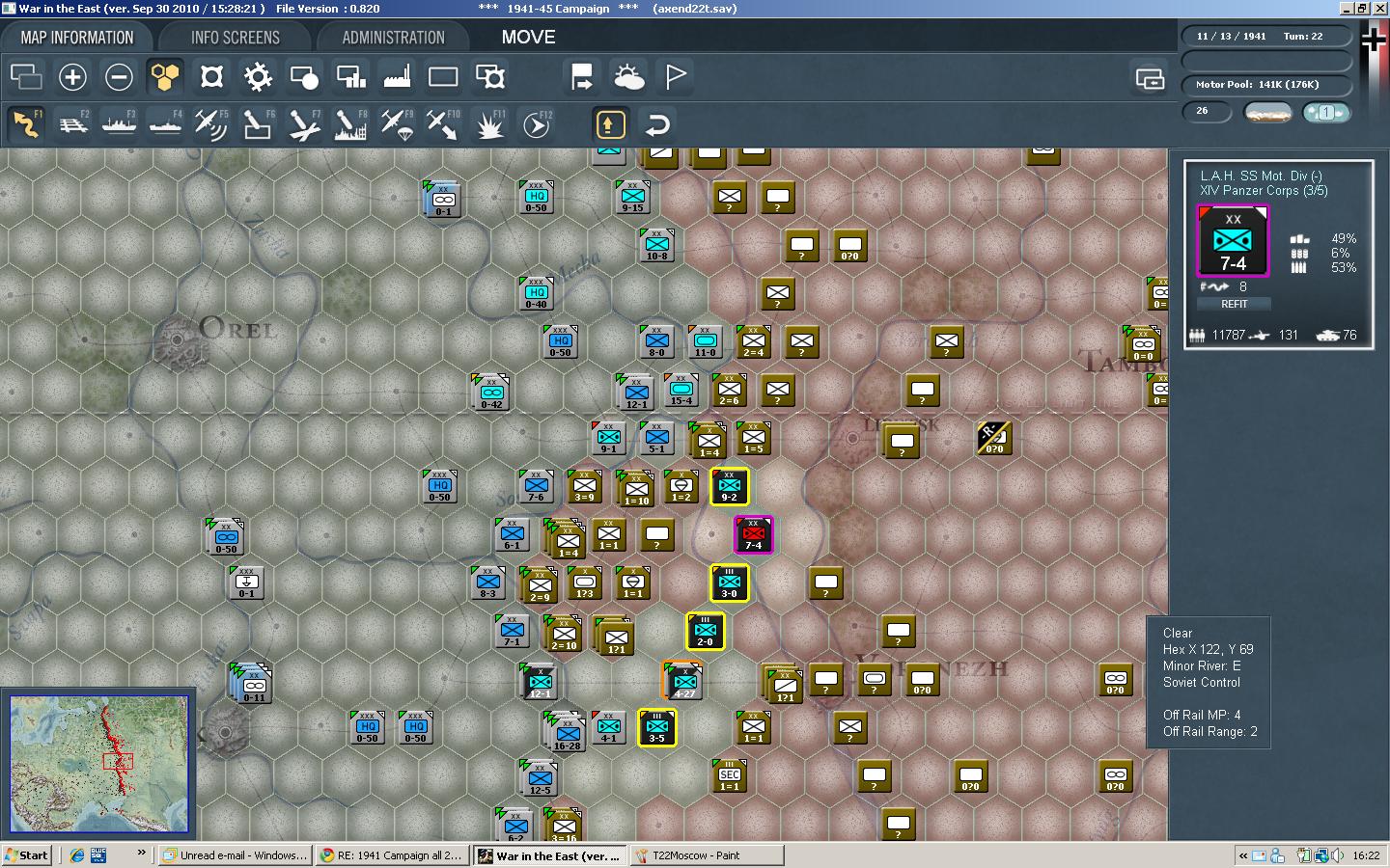Screen dimensions: 1390x868
Task: Select Amphibious transport mode (F4)
Action: (165, 124)
